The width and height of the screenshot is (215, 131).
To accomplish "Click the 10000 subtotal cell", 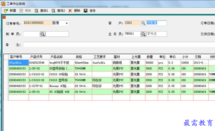I will click(x=187, y=63).
